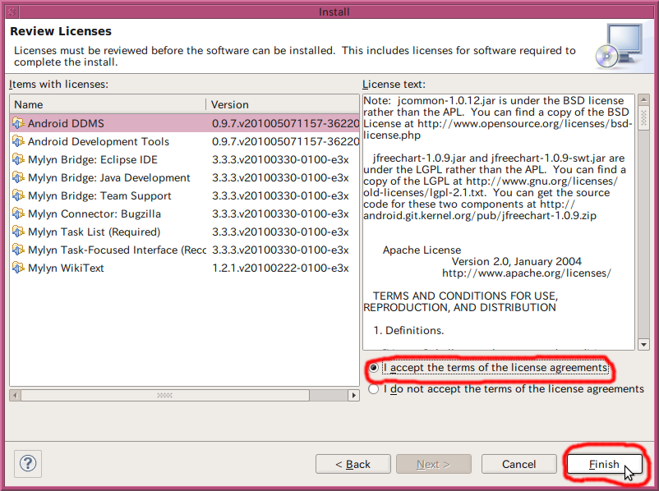659x491 pixels.
Task: Click version 1.2.1.v20100222-0100-e3x cell
Action: tap(280, 268)
